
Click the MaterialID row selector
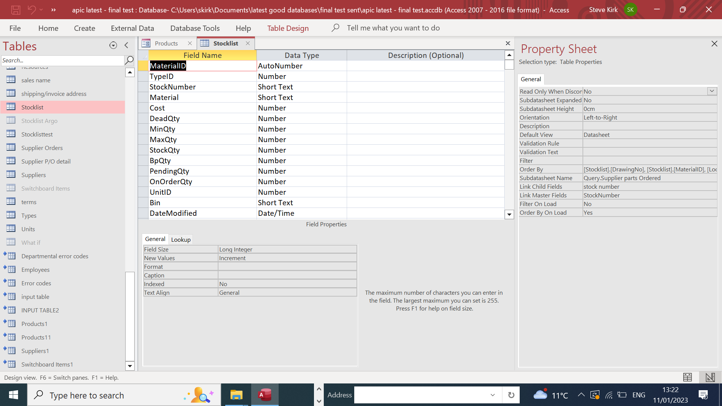pos(143,66)
